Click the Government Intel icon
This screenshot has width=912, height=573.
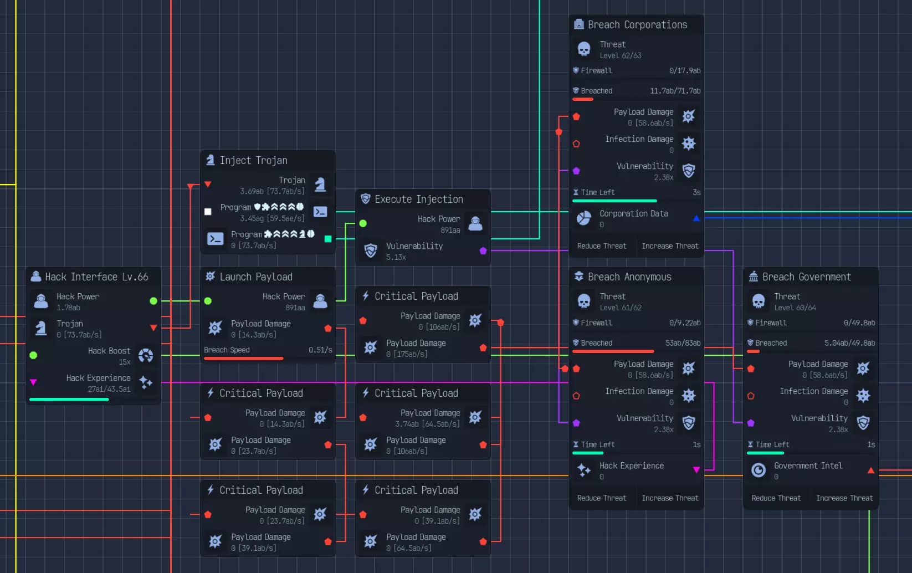click(759, 470)
